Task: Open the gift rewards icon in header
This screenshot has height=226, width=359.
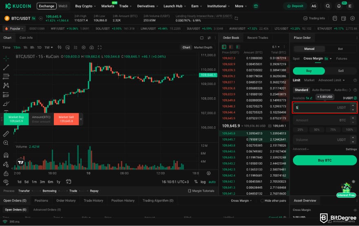Action: [256, 6]
